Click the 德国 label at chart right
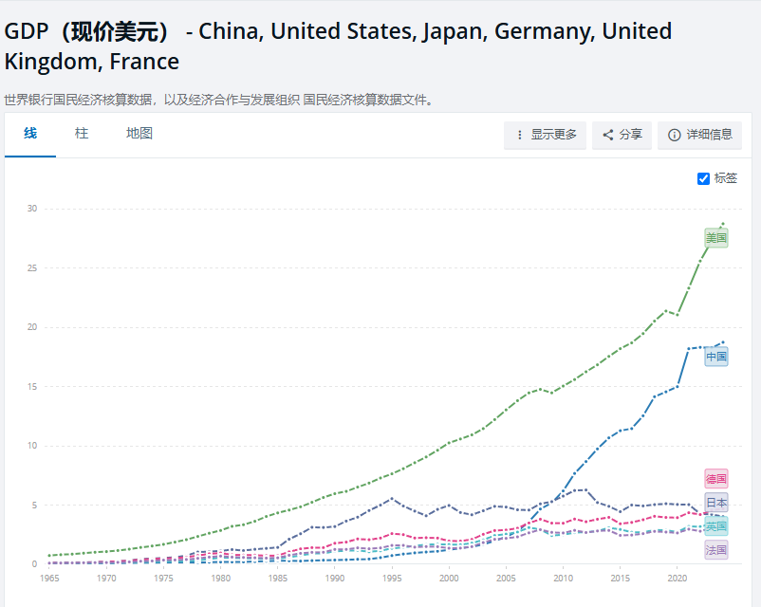761x607 pixels. (x=715, y=477)
